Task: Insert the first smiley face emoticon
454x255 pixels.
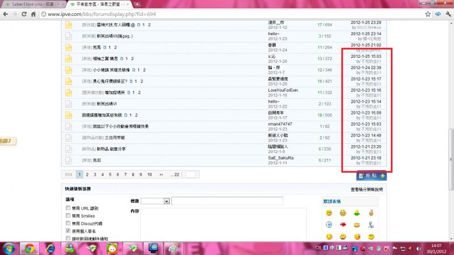Action: pyautogui.click(x=329, y=213)
